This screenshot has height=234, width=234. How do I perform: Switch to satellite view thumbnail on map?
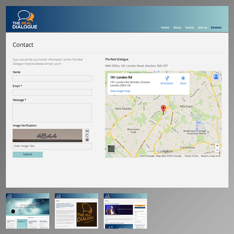click(x=111, y=149)
